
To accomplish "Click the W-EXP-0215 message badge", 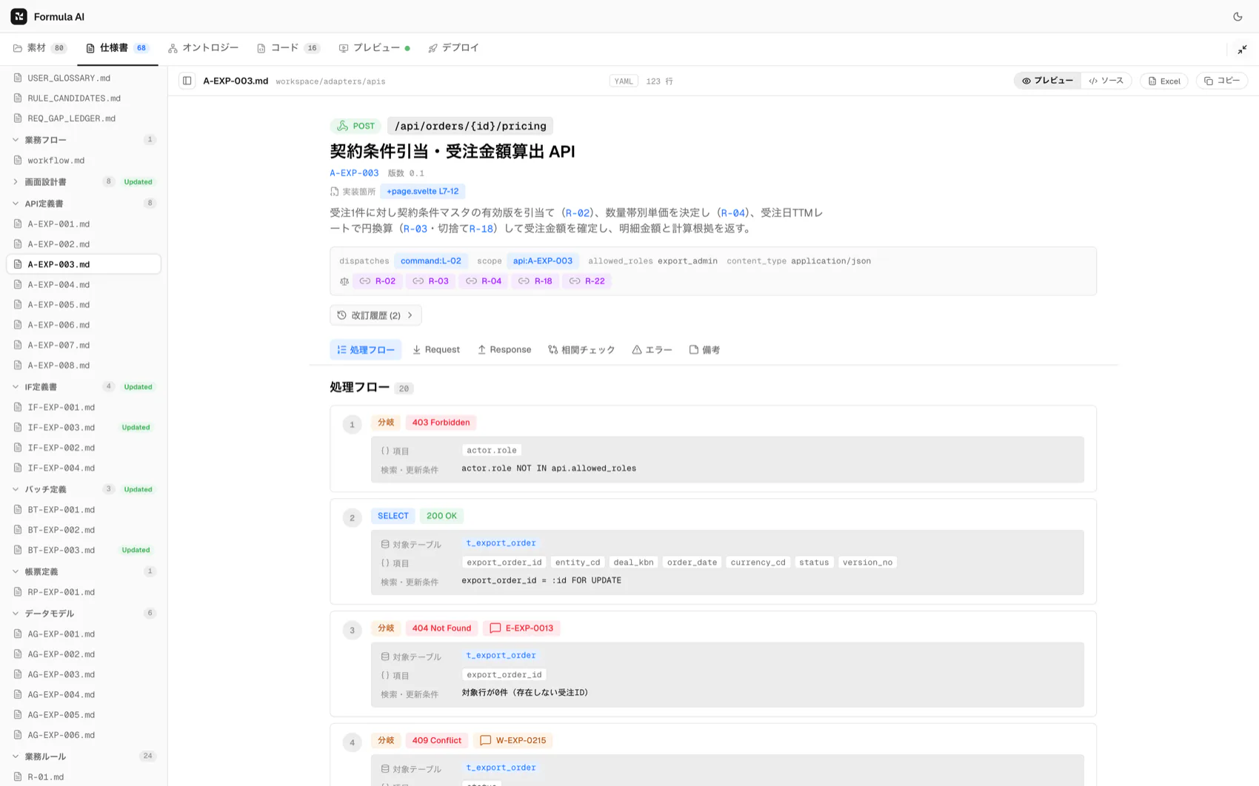I will (x=512, y=741).
